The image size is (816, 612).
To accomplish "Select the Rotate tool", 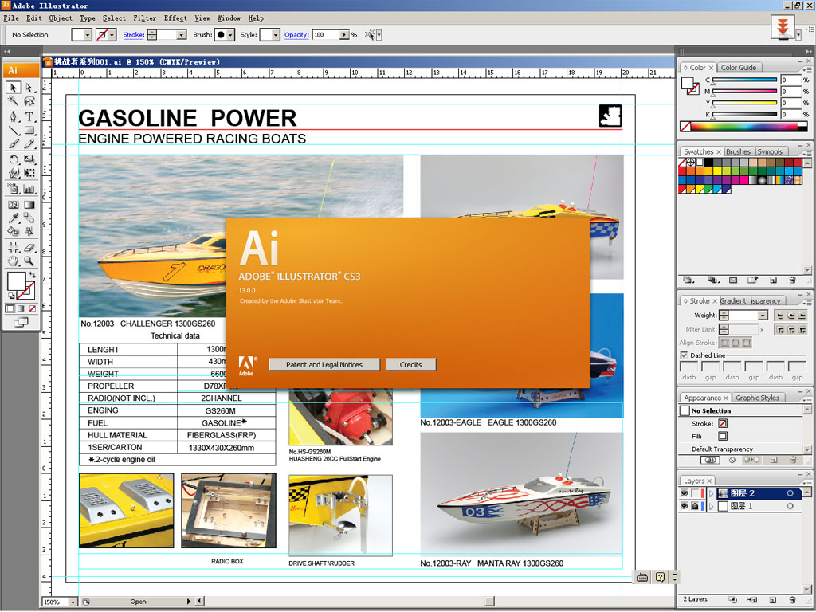I will (14, 159).
